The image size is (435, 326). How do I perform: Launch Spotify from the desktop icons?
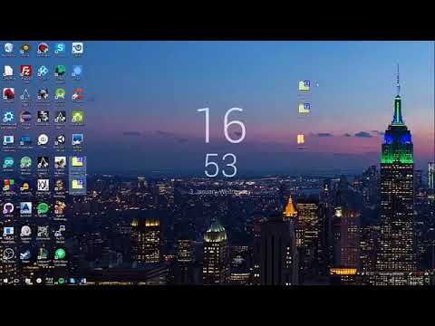[x=43, y=208]
